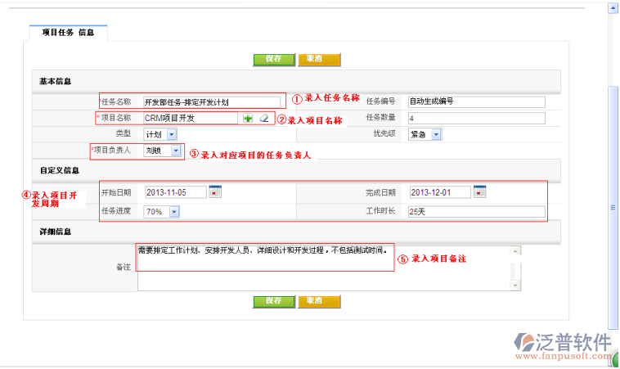620x369 pixels.
Task: Click the 备注 textarea scroll down arrow
Action: pos(514,286)
